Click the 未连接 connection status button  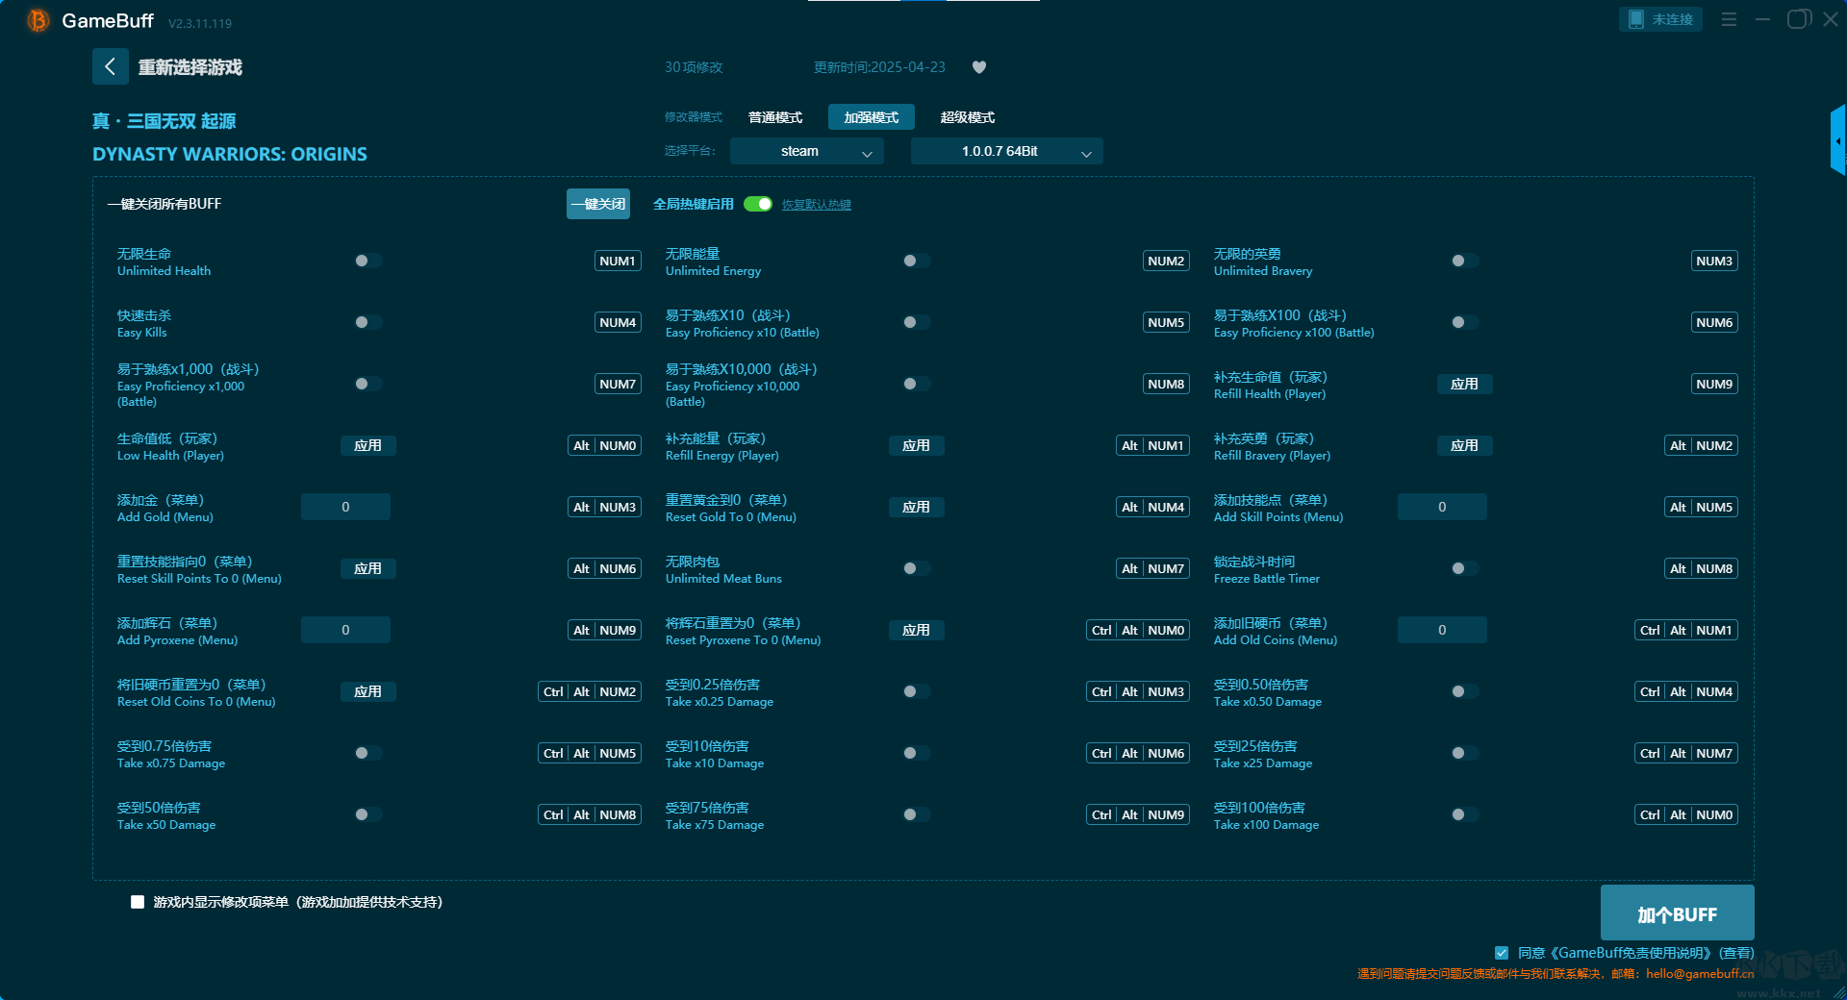[1660, 19]
